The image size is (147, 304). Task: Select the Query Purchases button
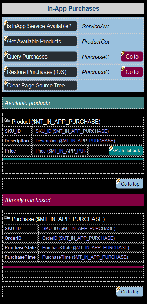click(40, 57)
